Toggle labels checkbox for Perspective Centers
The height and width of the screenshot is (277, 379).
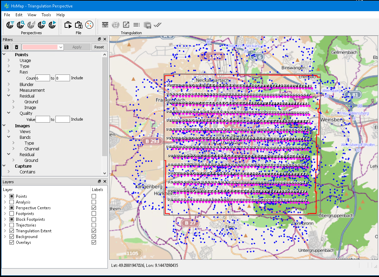[94, 208]
